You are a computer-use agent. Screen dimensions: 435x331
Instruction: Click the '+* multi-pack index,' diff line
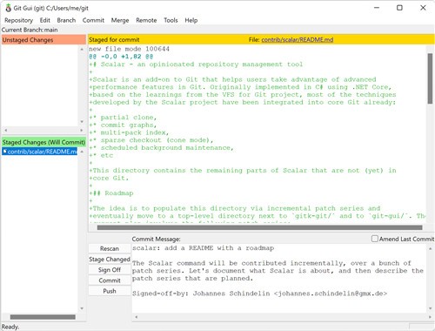coord(129,132)
